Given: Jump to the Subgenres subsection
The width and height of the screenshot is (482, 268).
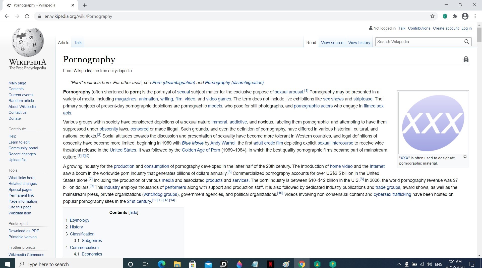Looking at the screenshot, I should pos(92,240).
